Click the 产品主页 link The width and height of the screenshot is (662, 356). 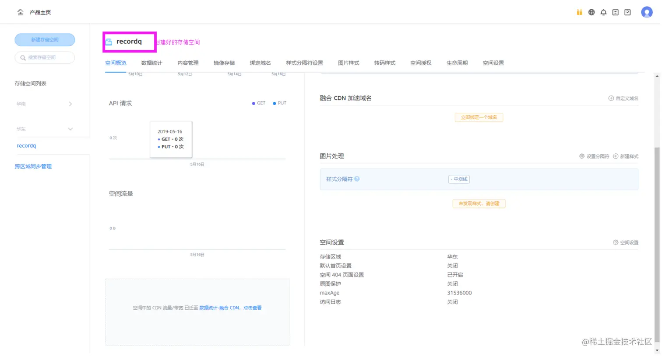coord(40,12)
